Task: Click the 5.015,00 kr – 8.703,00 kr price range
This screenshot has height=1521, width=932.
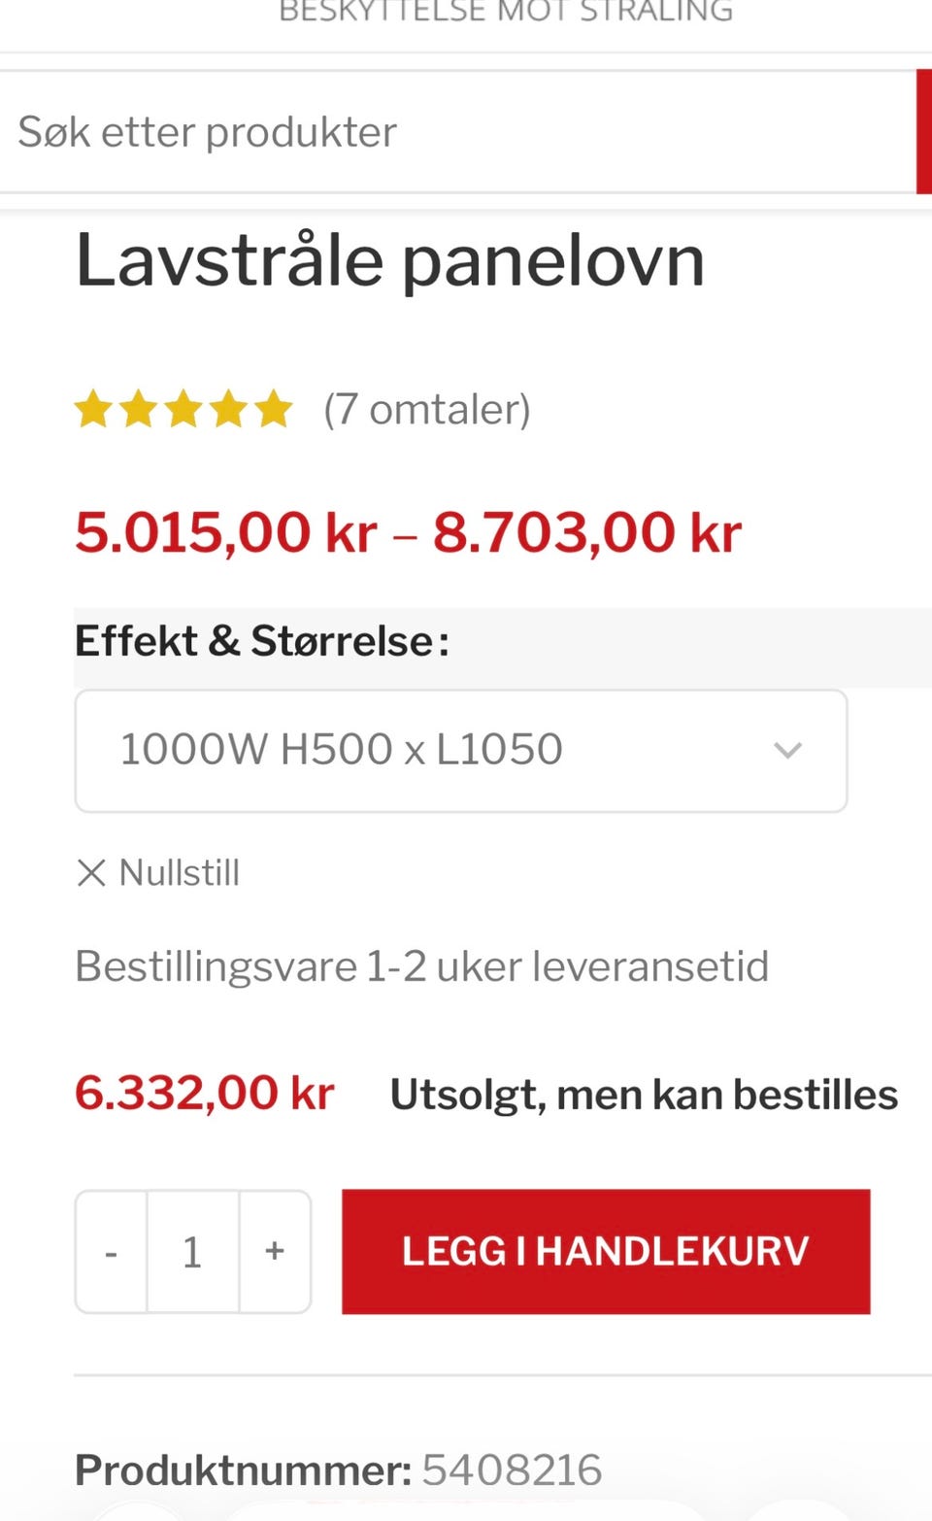Action: pyautogui.click(x=408, y=532)
